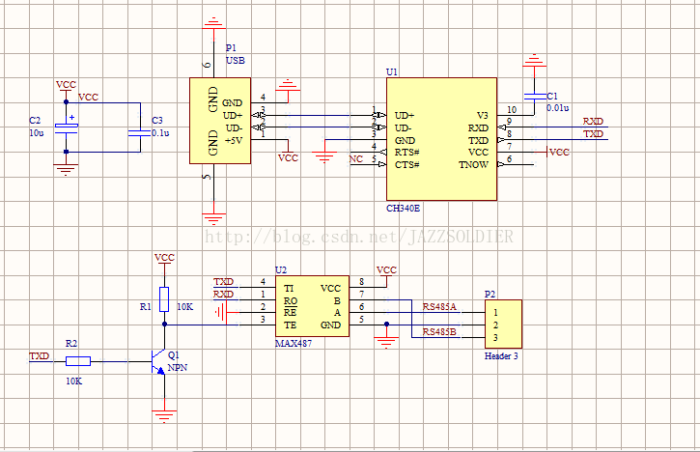Select the USB connector P1 component
The height and width of the screenshot is (452, 700).
click(220, 121)
